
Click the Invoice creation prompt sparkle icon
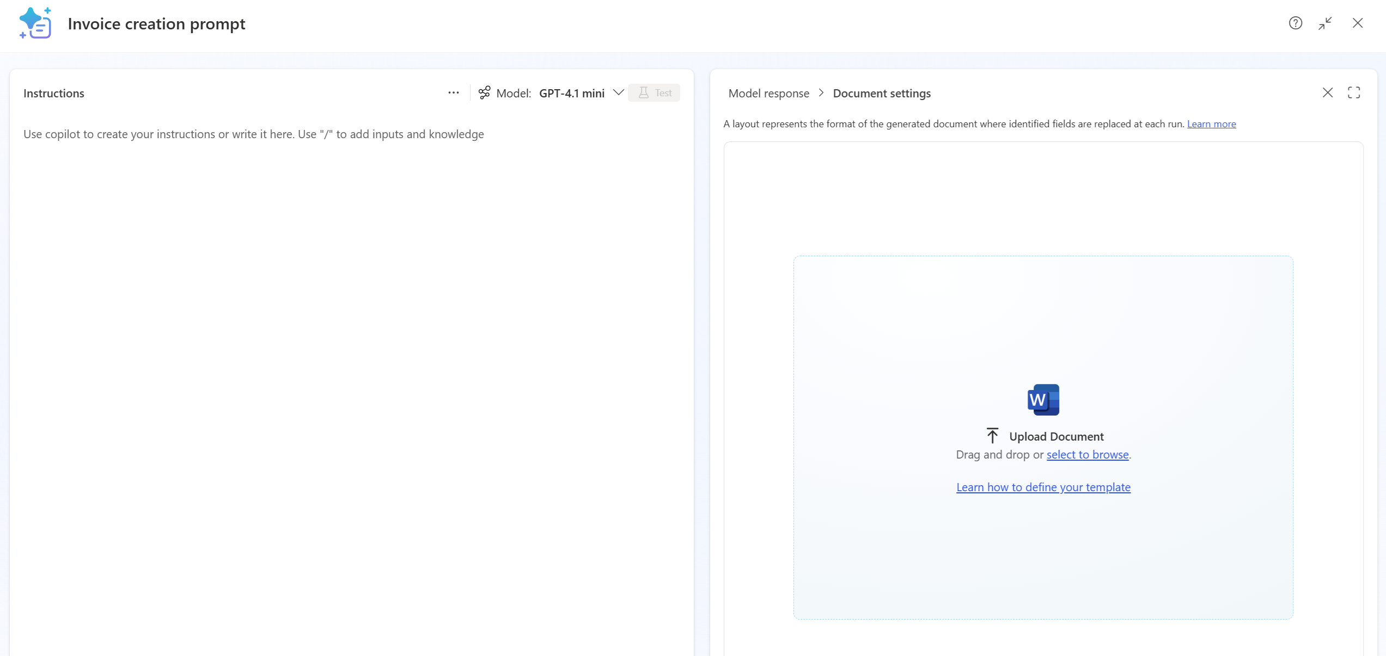coord(35,23)
